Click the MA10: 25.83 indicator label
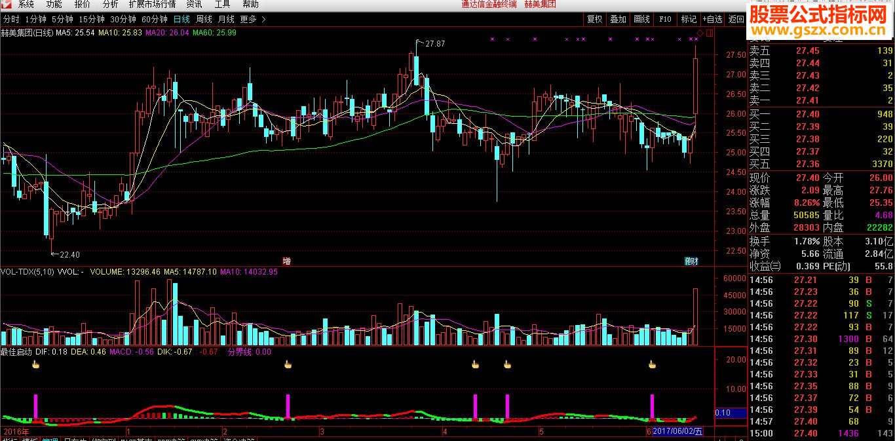 click(120, 32)
